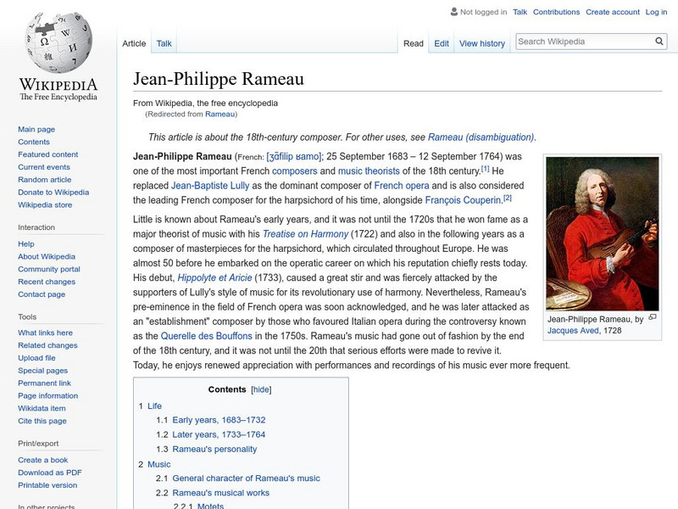Go to Main page in sidebar
Image resolution: width=678 pixels, height=509 pixels.
tap(36, 129)
